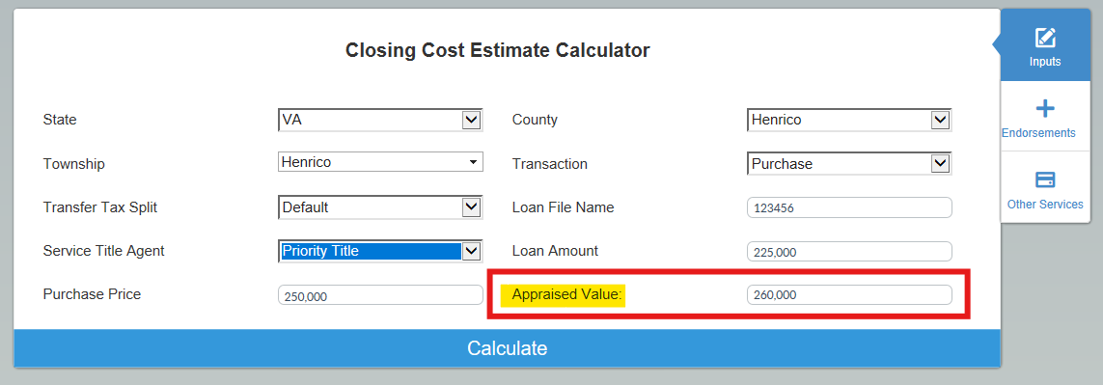
Task: Click the Calculate button
Action: coord(508,347)
